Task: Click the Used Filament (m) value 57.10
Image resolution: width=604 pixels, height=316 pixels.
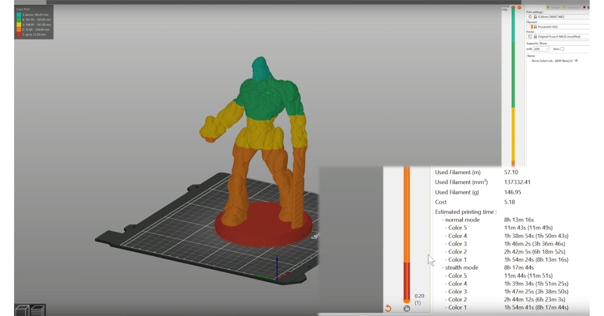Action: click(x=511, y=173)
